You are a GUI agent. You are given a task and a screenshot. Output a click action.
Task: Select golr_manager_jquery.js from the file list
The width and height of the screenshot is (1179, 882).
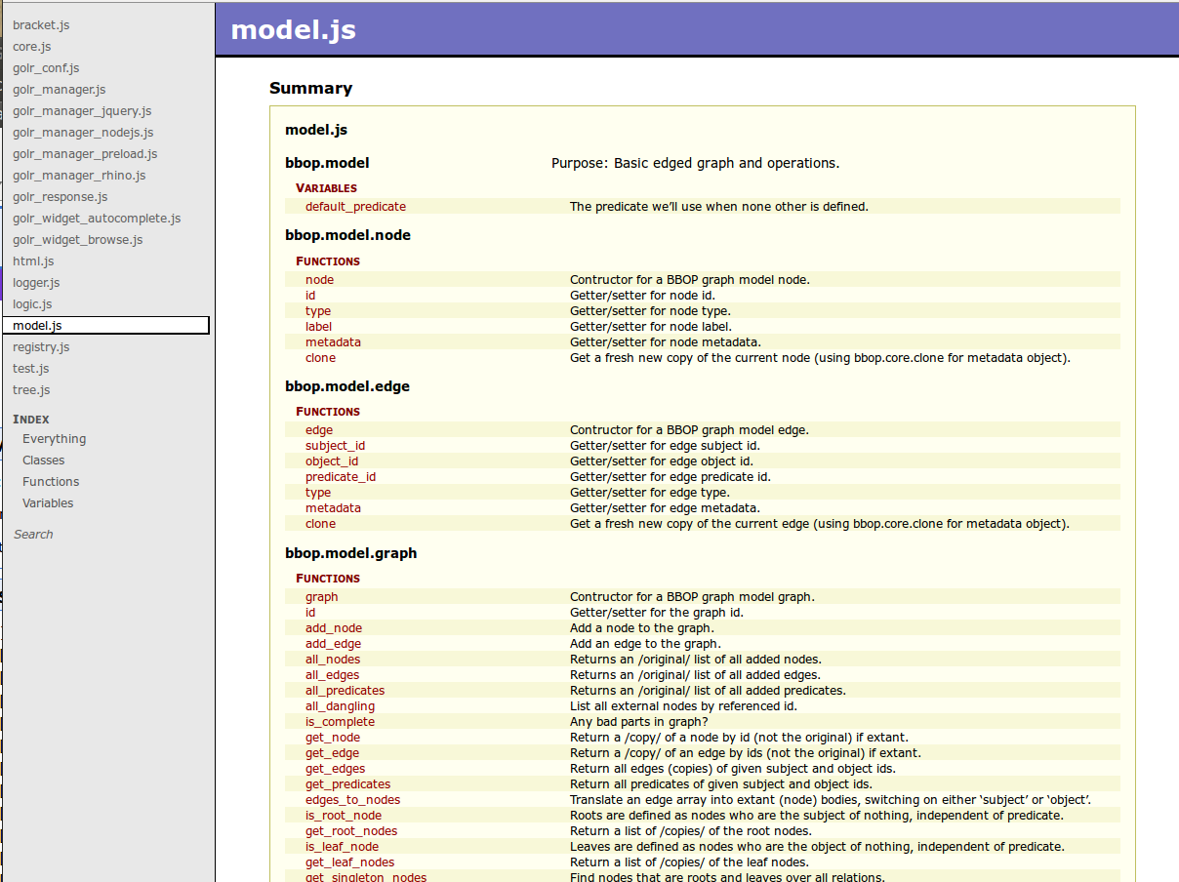[x=82, y=111]
